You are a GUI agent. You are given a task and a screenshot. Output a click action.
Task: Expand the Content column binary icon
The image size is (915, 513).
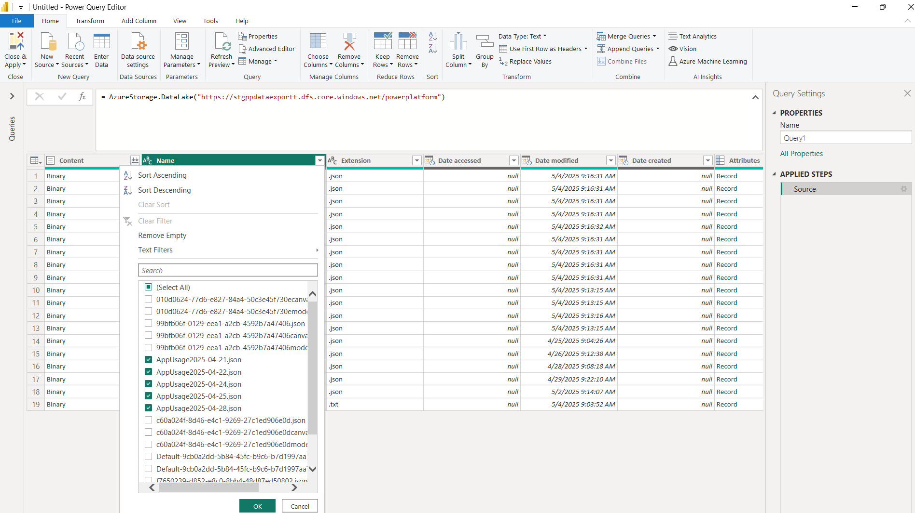tap(135, 160)
